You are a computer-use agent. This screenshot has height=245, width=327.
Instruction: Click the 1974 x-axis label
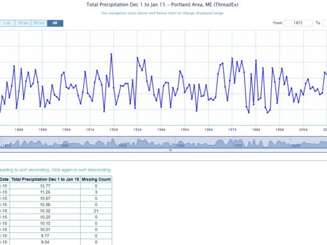point(232,130)
